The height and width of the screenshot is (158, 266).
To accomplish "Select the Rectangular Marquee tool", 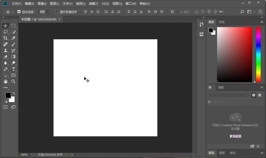I will (x=13, y=26).
